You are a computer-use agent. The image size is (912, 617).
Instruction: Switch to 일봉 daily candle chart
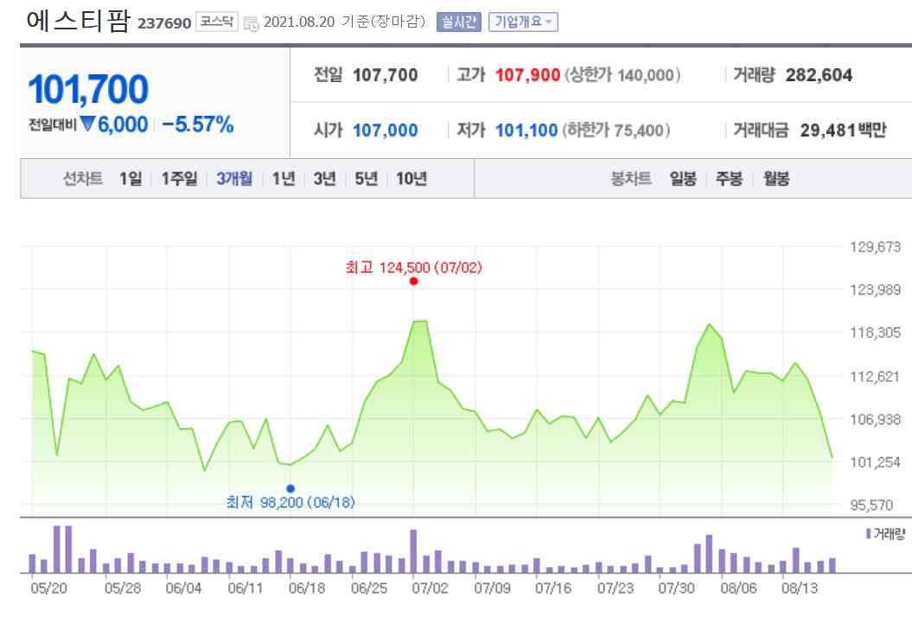(x=683, y=179)
